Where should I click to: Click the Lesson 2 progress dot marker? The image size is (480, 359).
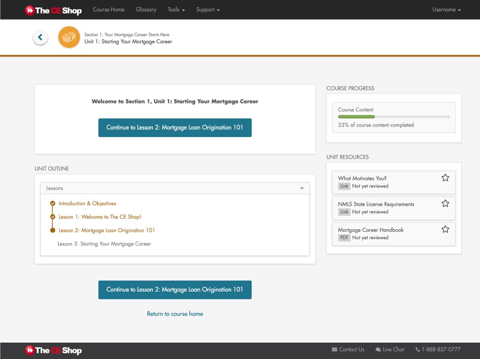coord(53,230)
